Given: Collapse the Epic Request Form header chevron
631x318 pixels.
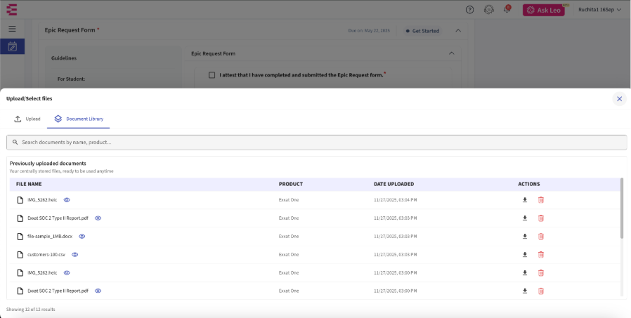Looking at the screenshot, I should click(458, 31).
